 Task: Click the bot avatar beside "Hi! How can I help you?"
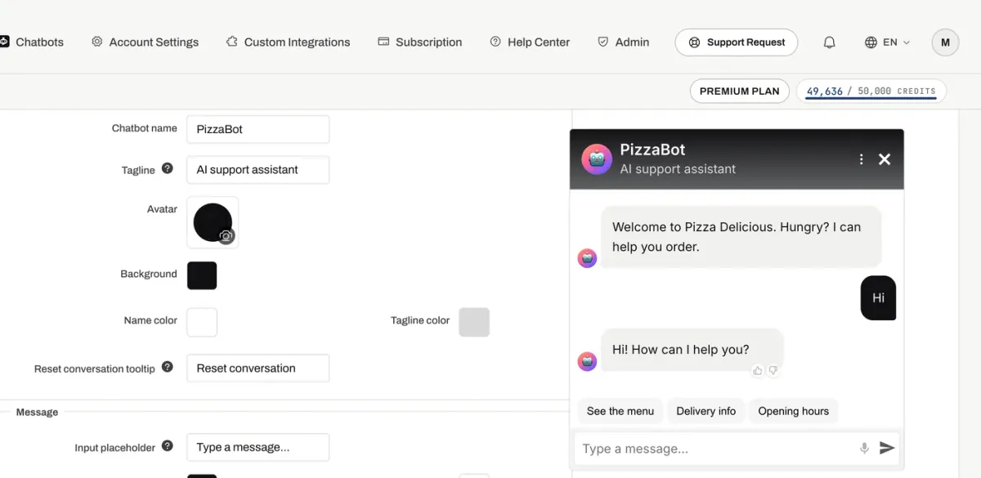[587, 361]
